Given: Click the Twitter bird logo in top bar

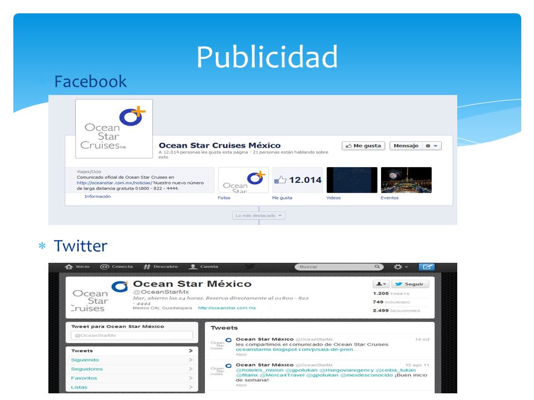Looking at the screenshot, I should [x=250, y=267].
